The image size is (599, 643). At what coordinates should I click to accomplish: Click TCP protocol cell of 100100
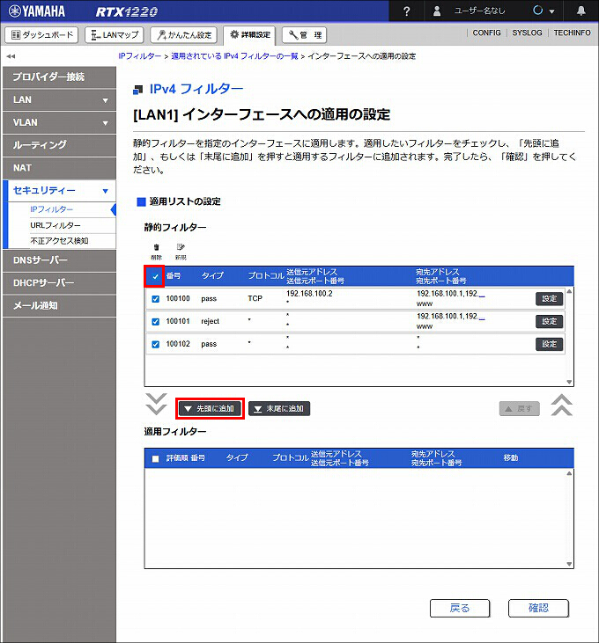pyautogui.click(x=255, y=298)
